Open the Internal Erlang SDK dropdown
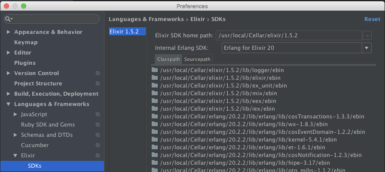The height and width of the screenshot is (172, 385). tap(367, 48)
